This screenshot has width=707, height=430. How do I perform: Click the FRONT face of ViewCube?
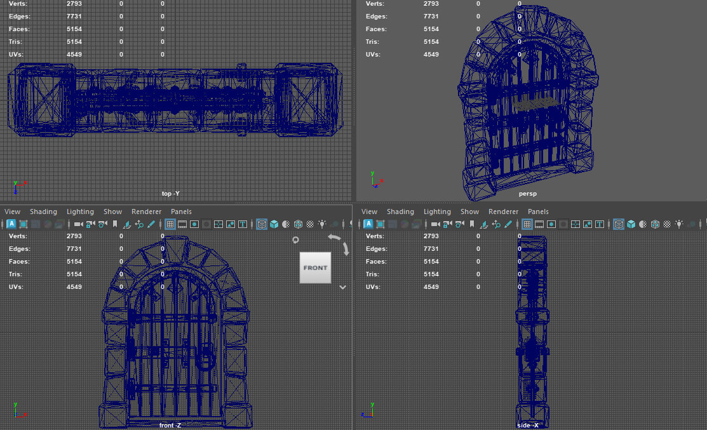315,268
